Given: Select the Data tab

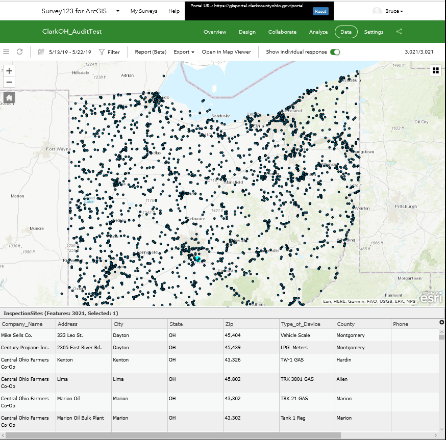Looking at the screenshot, I should [x=346, y=32].
